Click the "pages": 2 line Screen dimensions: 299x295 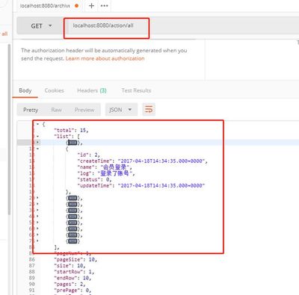coord(70,284)
